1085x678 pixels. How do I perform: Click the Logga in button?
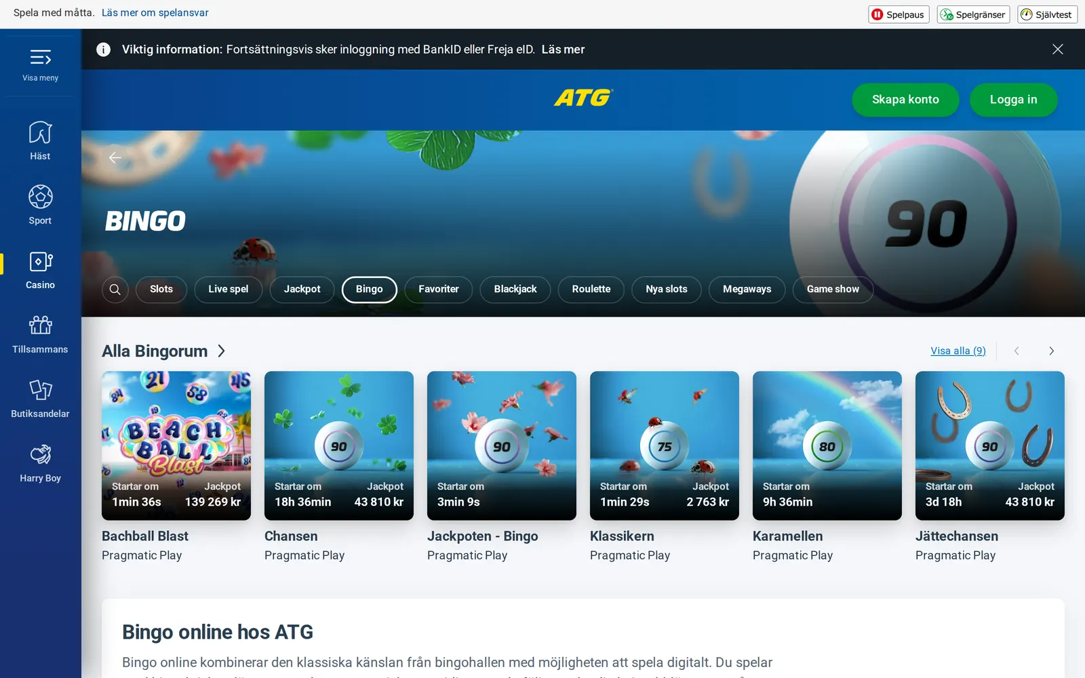1013,100
